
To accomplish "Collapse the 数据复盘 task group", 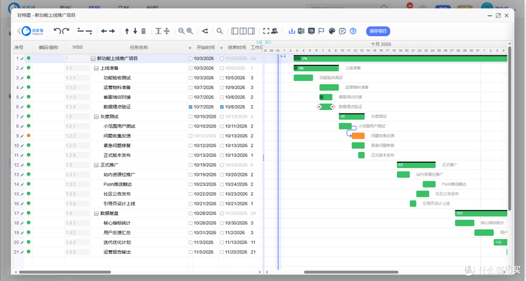I will 96,214.
